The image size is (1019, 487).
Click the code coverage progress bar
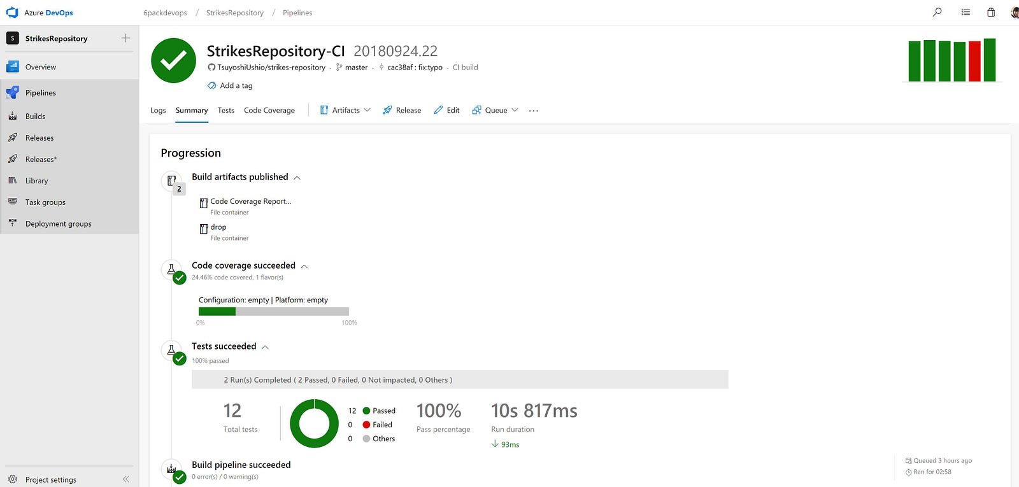click(x=274, y=311)
